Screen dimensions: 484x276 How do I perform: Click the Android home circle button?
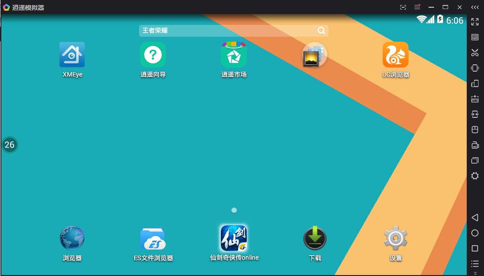tap(475, 233)
